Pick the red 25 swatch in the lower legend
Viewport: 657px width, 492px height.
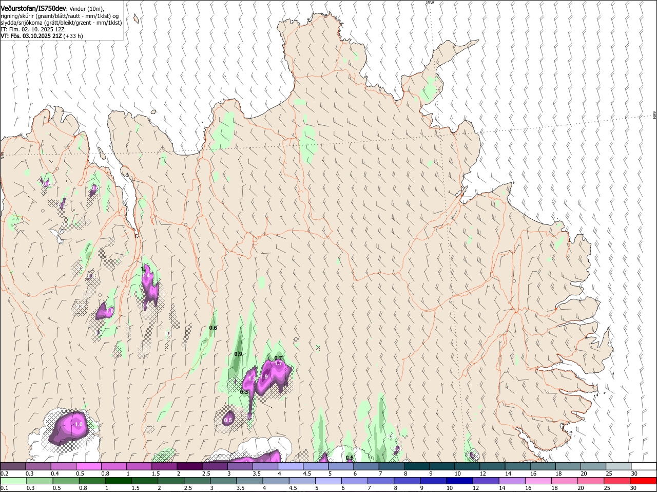click(x=617, y=481)
